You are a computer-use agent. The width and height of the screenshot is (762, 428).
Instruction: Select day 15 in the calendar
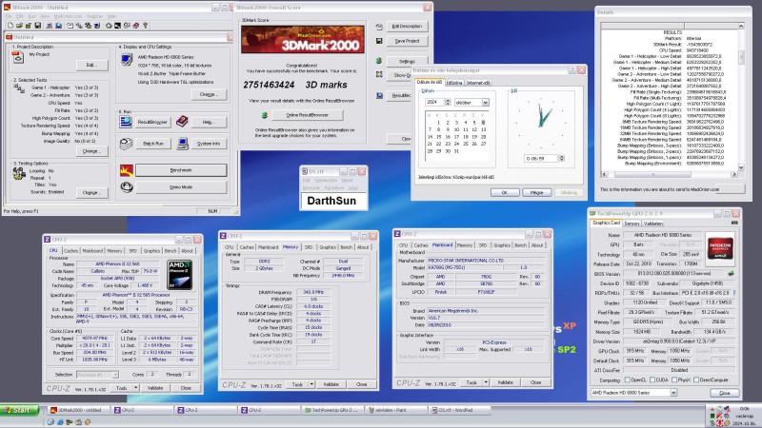[439, 137]
